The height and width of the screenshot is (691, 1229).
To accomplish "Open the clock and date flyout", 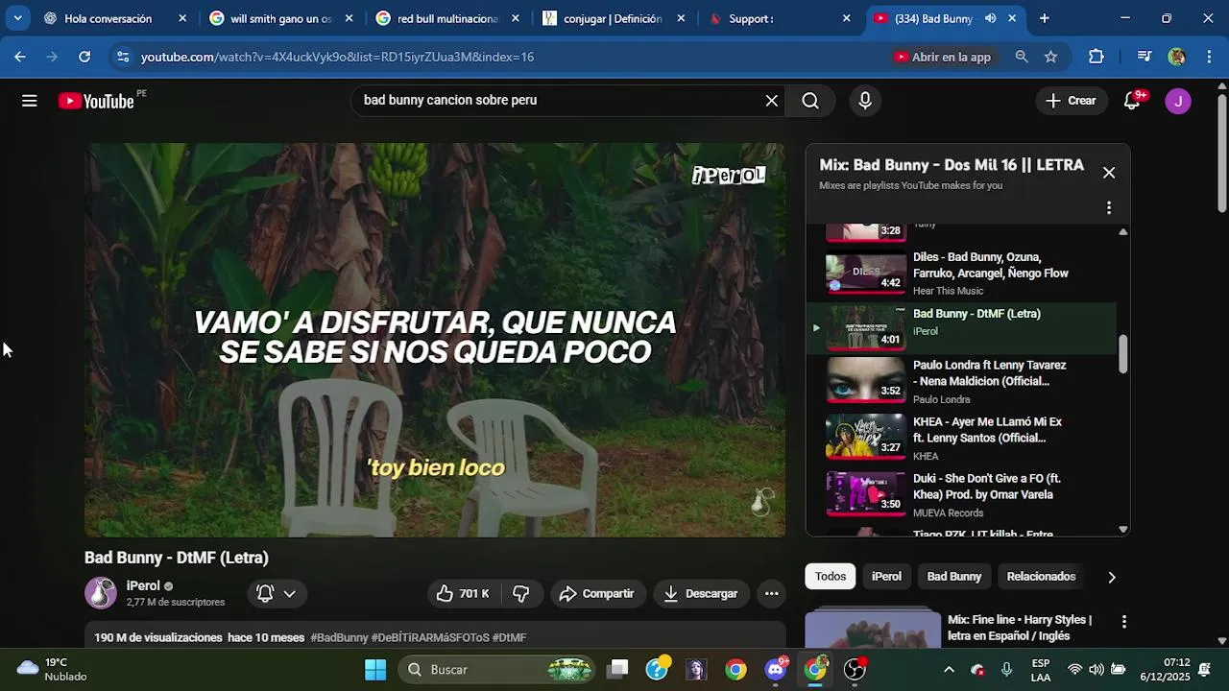I will [1164, 670].
